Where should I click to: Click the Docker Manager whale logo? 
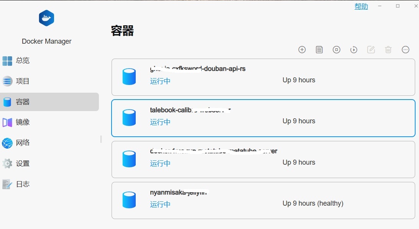[x=46, y=18]
